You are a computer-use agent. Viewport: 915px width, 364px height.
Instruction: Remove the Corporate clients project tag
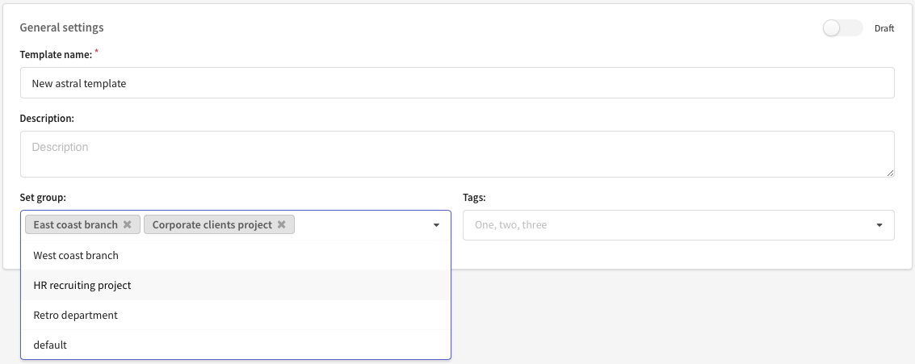coord(281,224)
